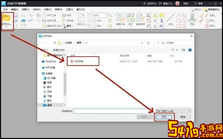Viewport: 223px width, 139px height.
Task: Click Advanced Search (高级查找) button
Action: coord(211,10)
